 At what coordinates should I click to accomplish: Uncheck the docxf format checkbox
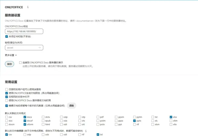25,121
